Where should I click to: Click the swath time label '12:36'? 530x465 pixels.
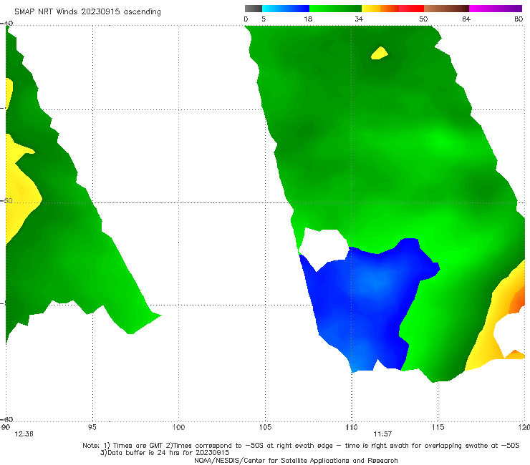(x=24, y=434)
